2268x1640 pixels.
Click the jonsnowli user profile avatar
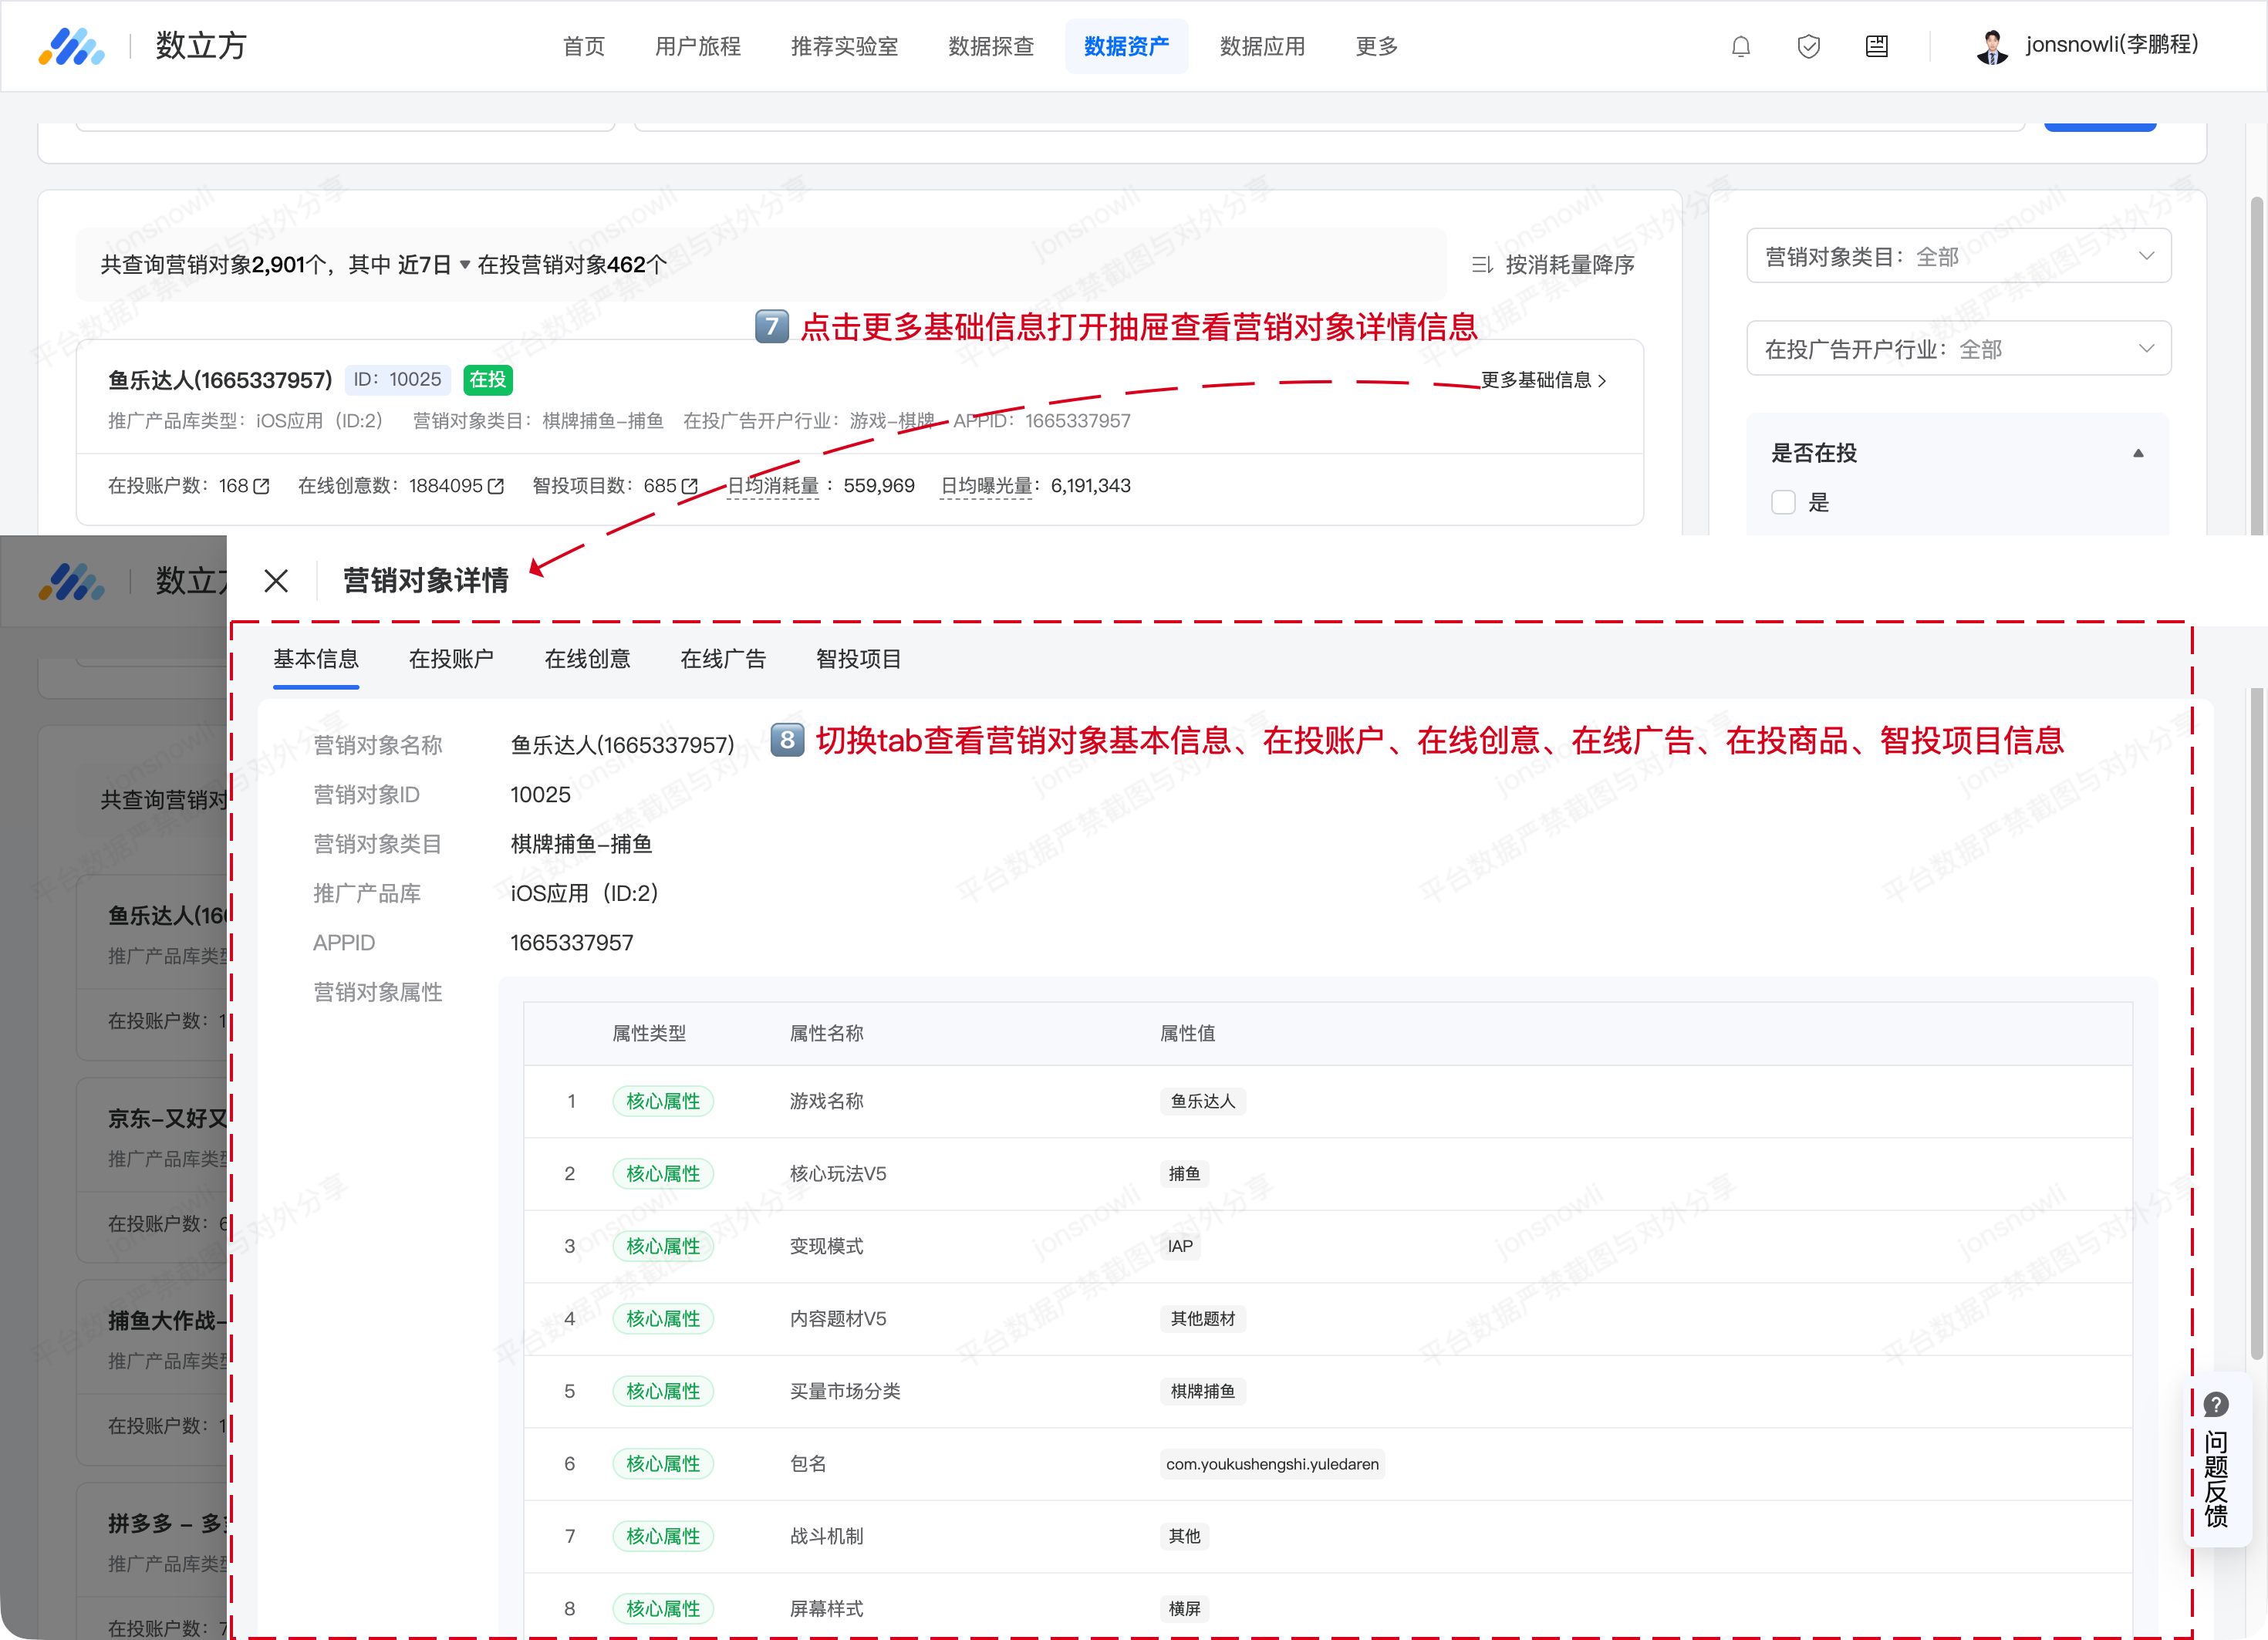click(x=1991, y=47)
